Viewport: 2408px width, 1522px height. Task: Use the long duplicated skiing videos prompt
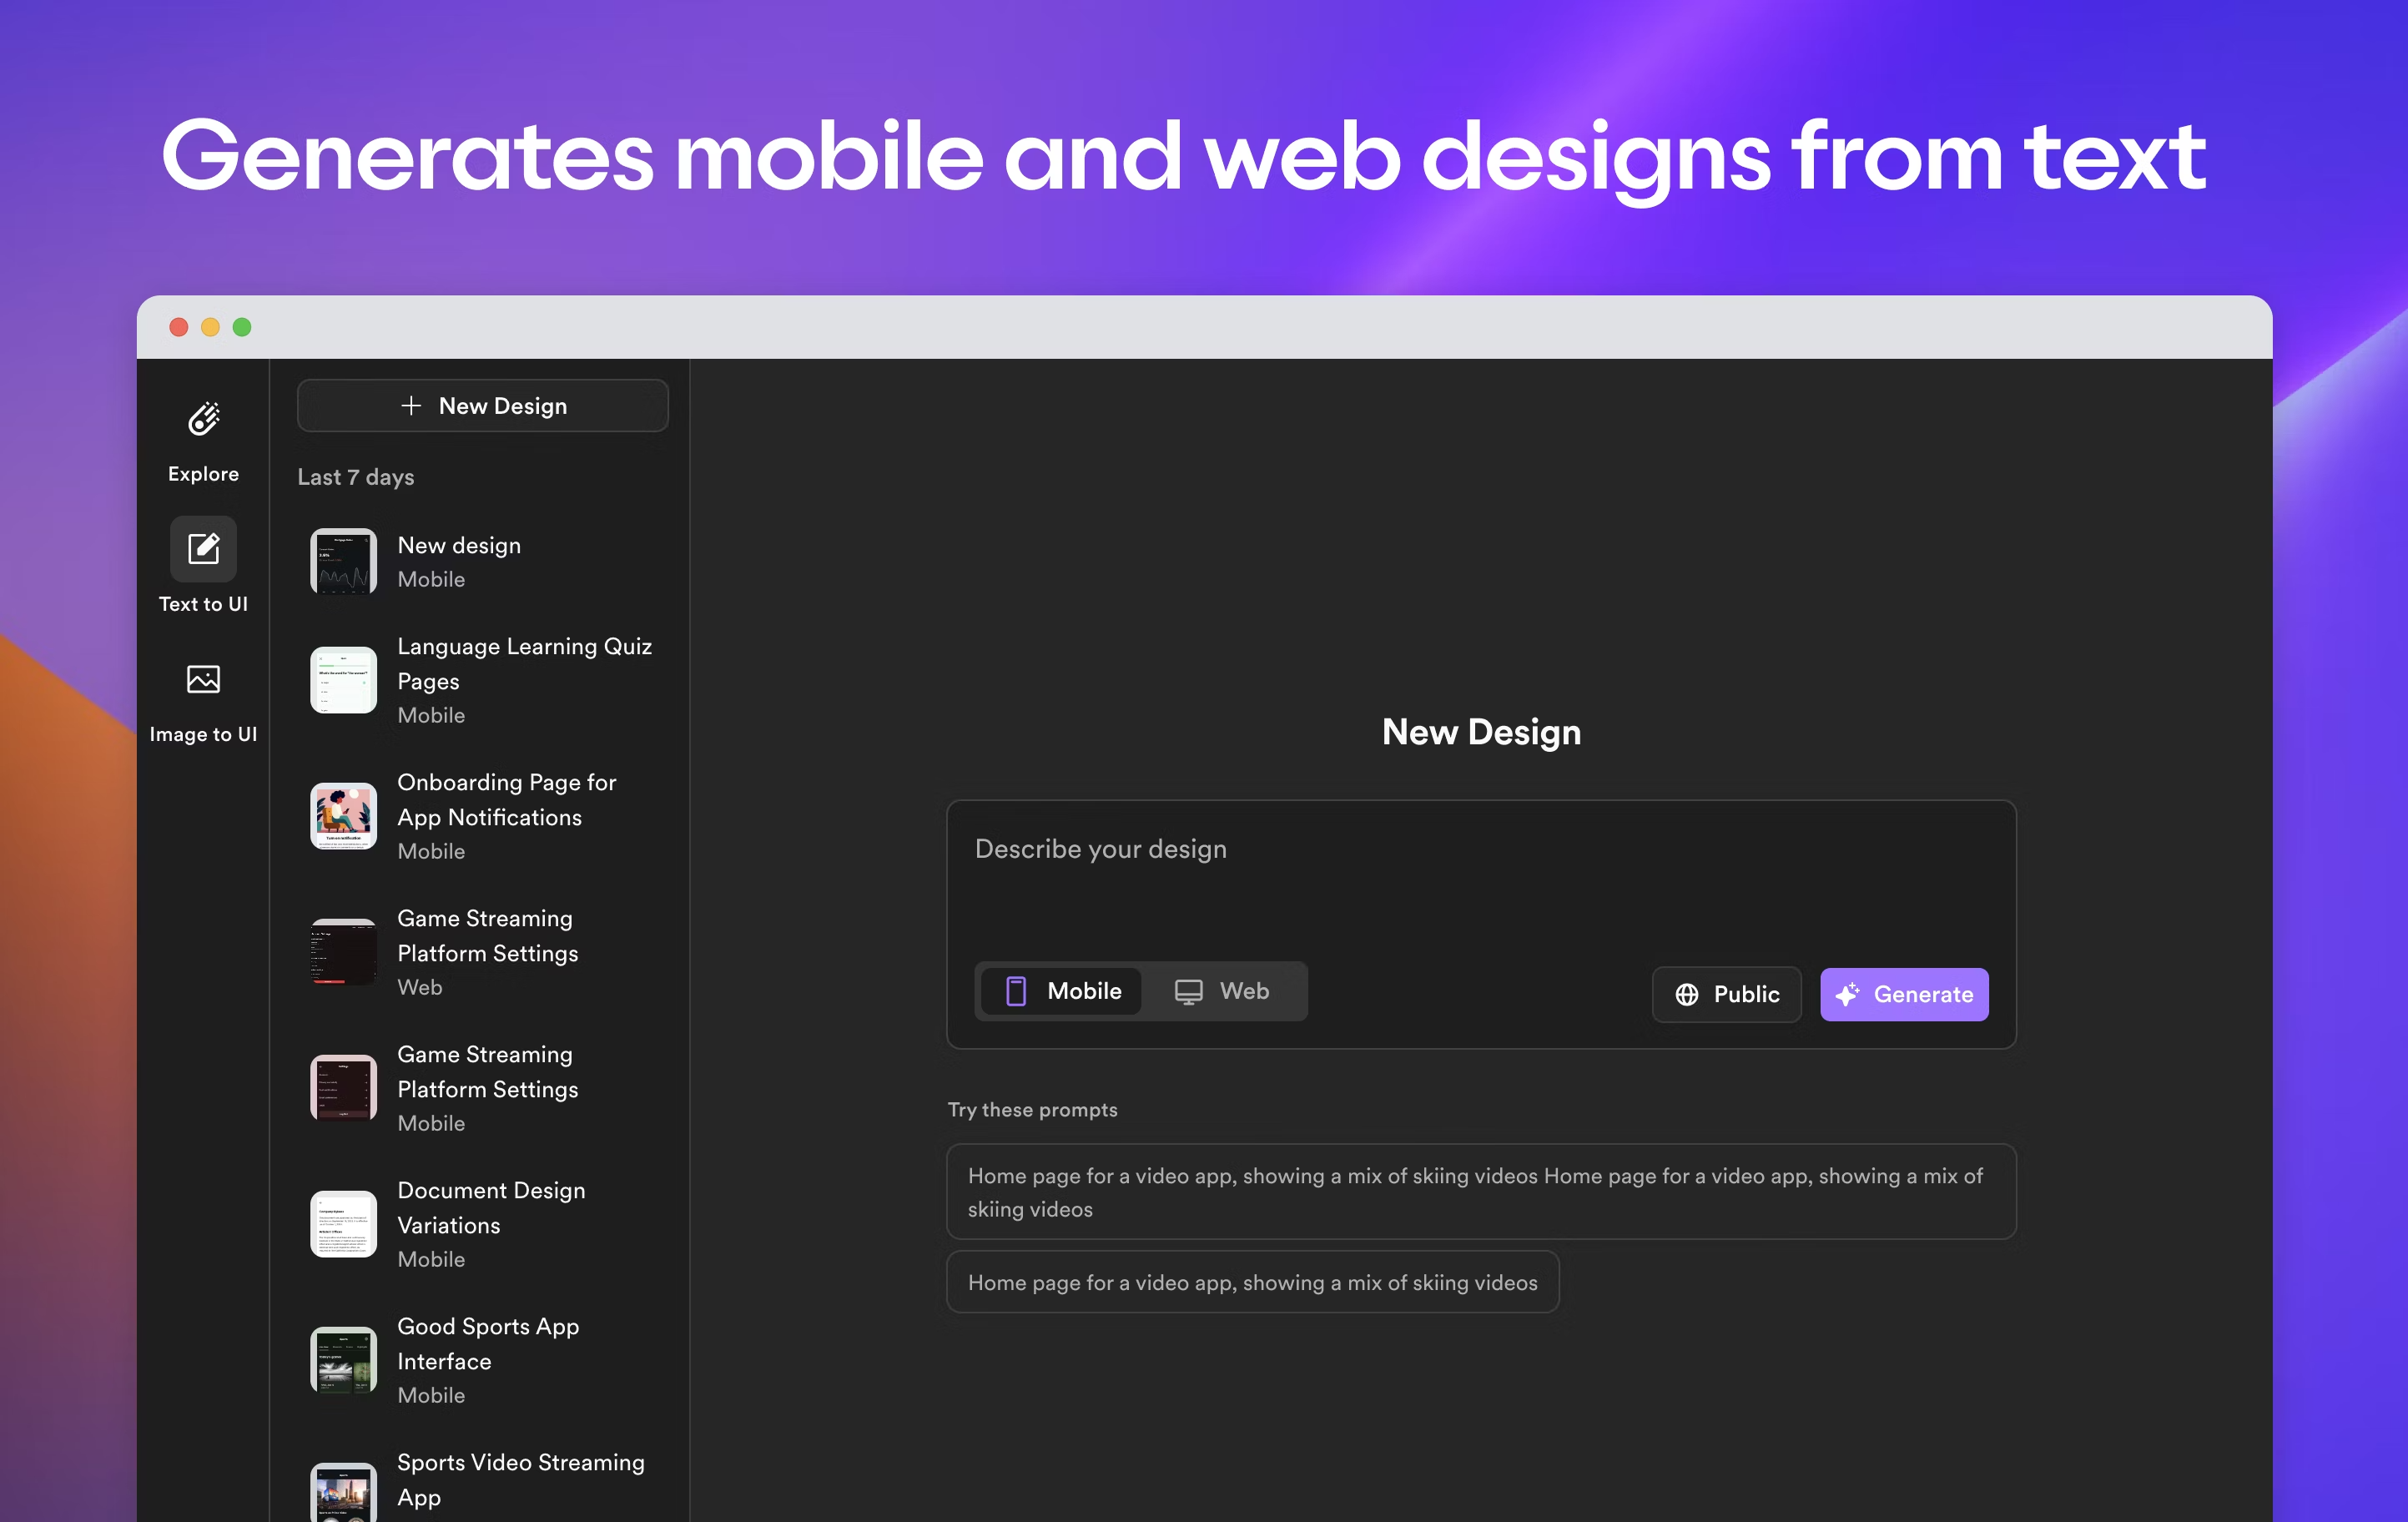tap(1481, 1192)
